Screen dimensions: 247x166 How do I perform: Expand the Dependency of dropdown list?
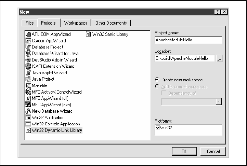click(x=219, y=102)
